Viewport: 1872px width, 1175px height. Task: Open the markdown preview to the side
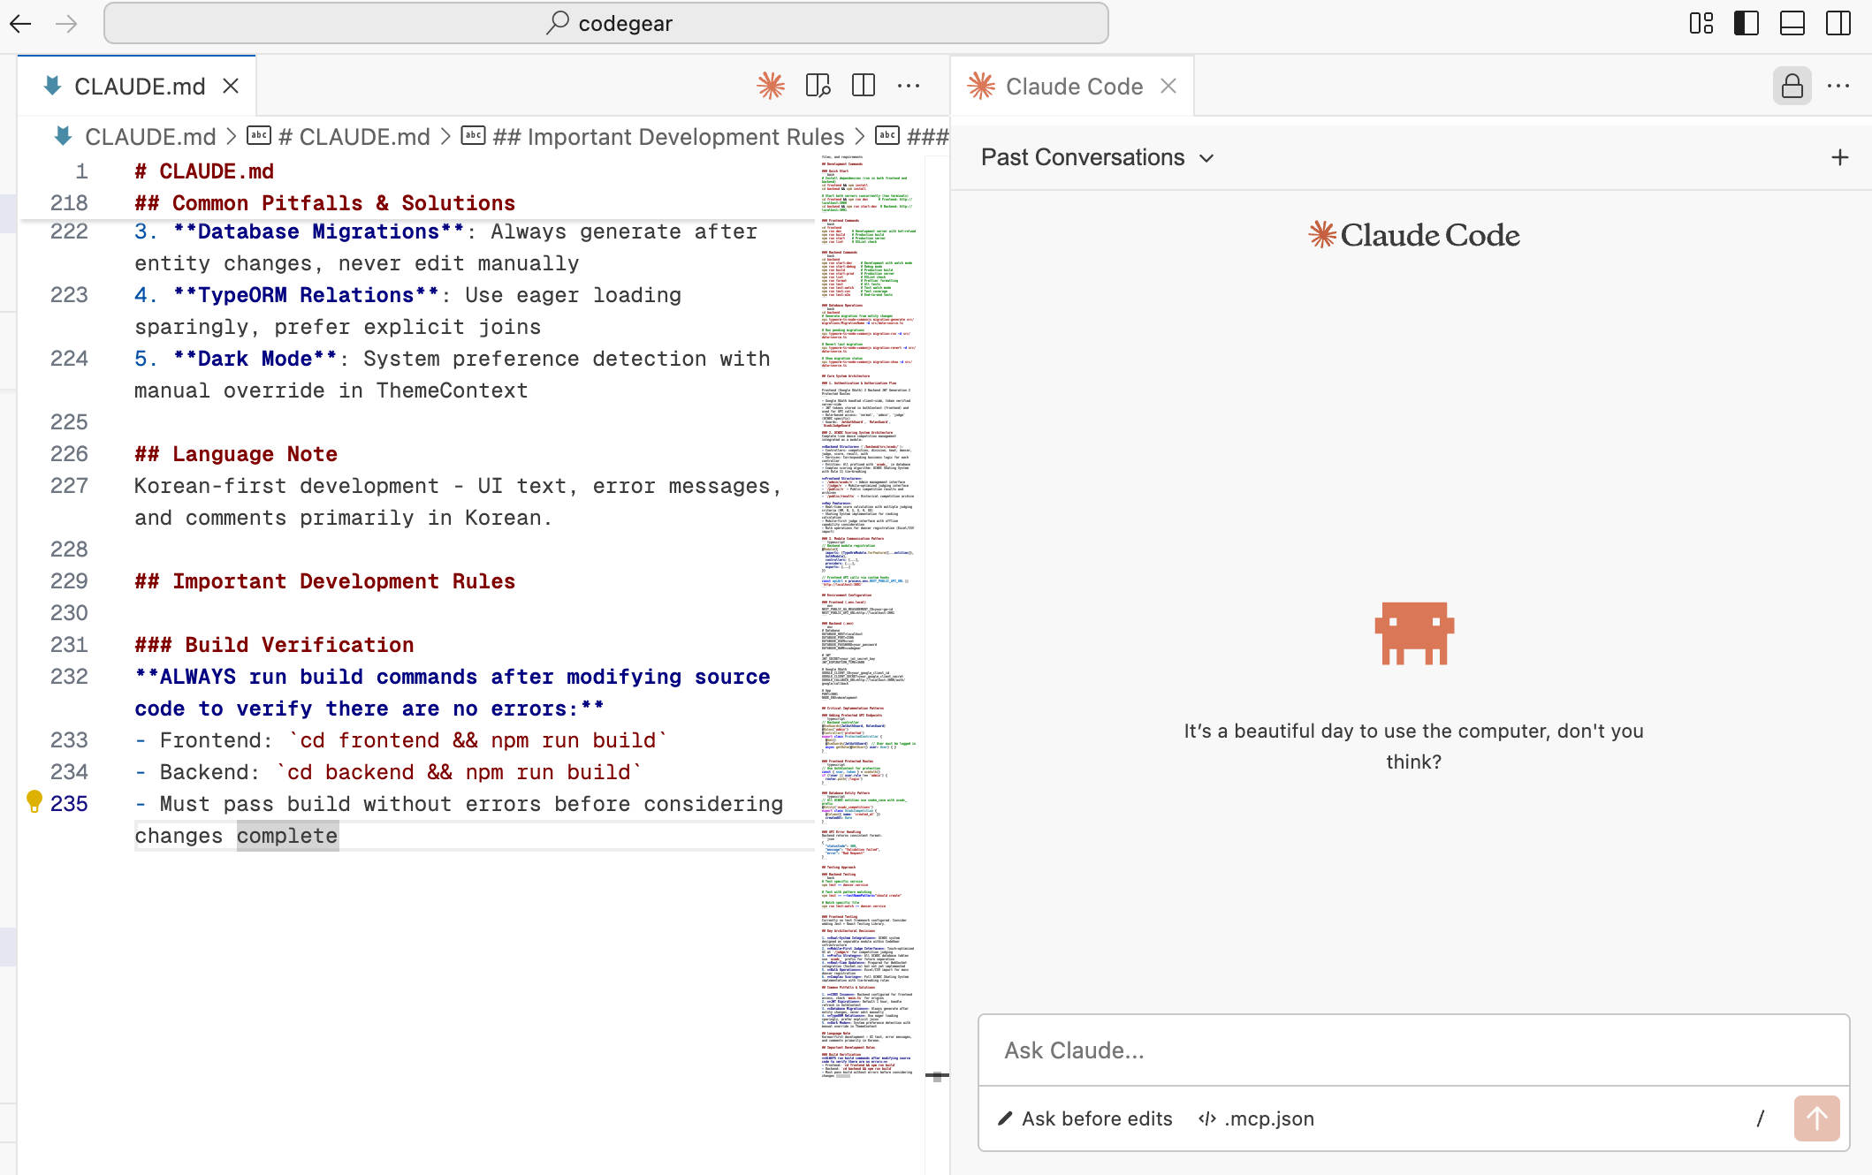[818, 86]
